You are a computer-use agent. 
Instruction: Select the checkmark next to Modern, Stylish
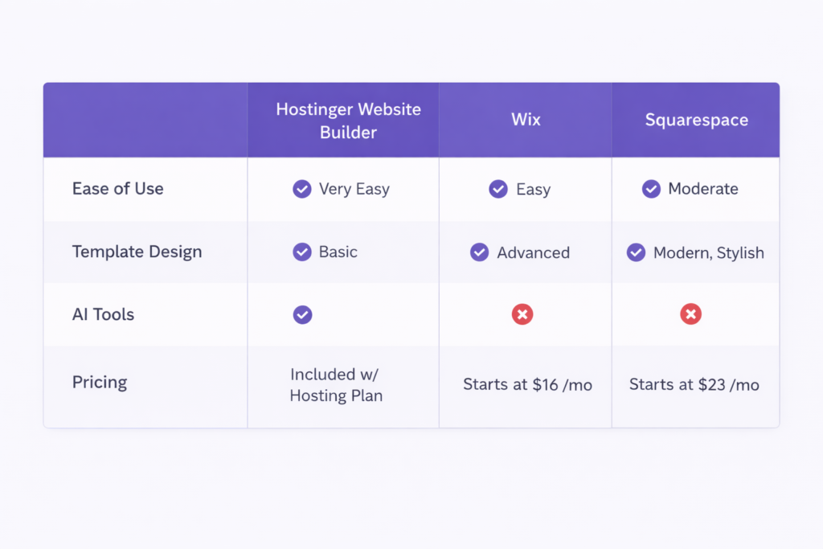click(x=636, y=252)
